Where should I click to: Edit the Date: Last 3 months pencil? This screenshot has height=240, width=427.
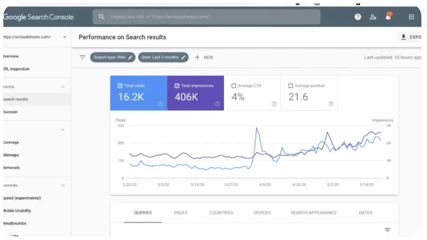[x=183, y=57]
